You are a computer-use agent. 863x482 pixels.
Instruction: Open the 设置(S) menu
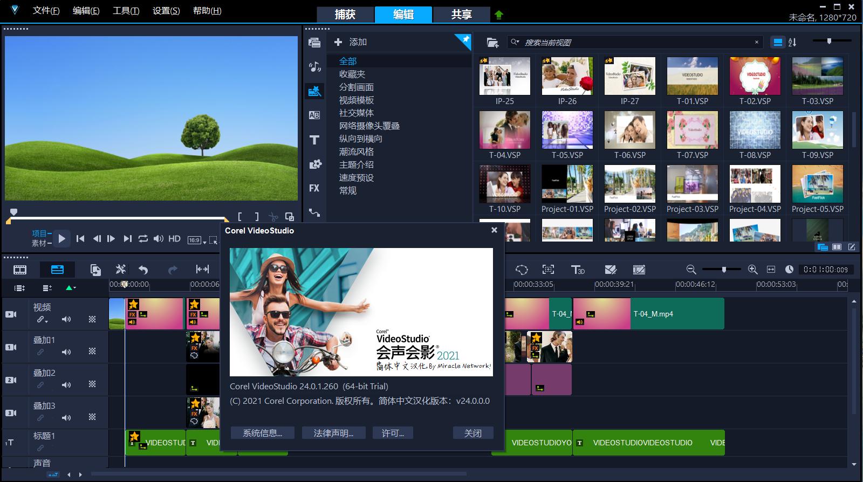click(x=166, y=10)
